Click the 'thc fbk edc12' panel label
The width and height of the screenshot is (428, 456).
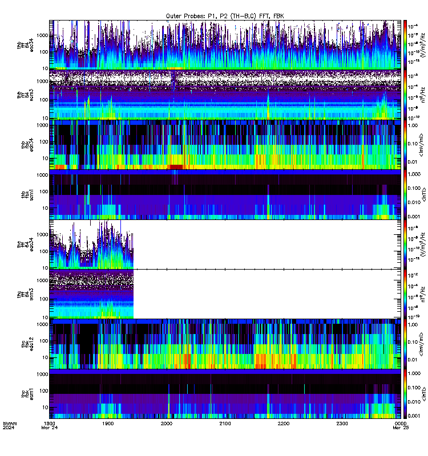pyautogui.click(x=27, y=344)
